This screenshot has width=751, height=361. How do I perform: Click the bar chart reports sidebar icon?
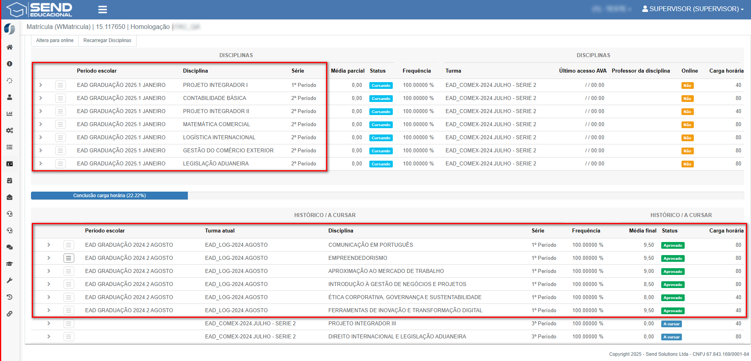[x=10, y=114]
